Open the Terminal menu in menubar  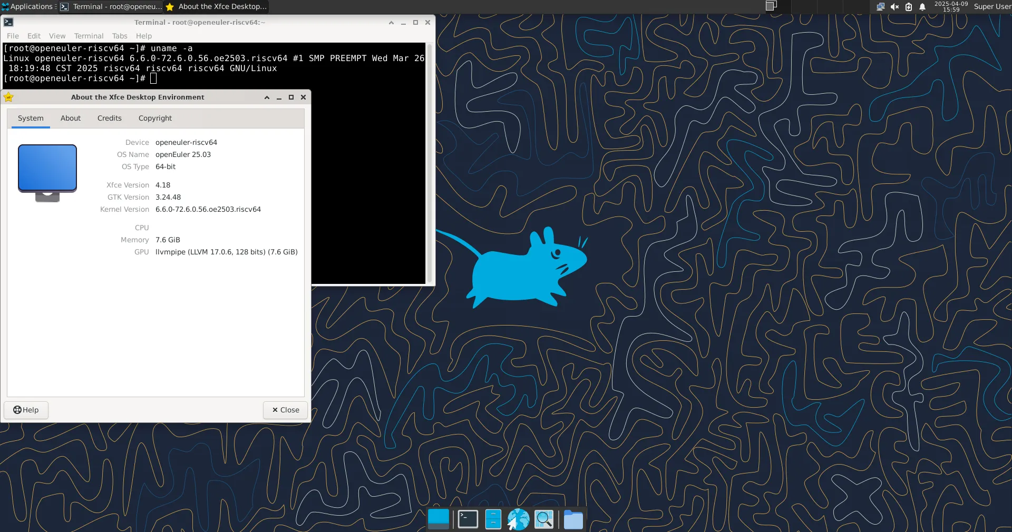click(89, 36)
